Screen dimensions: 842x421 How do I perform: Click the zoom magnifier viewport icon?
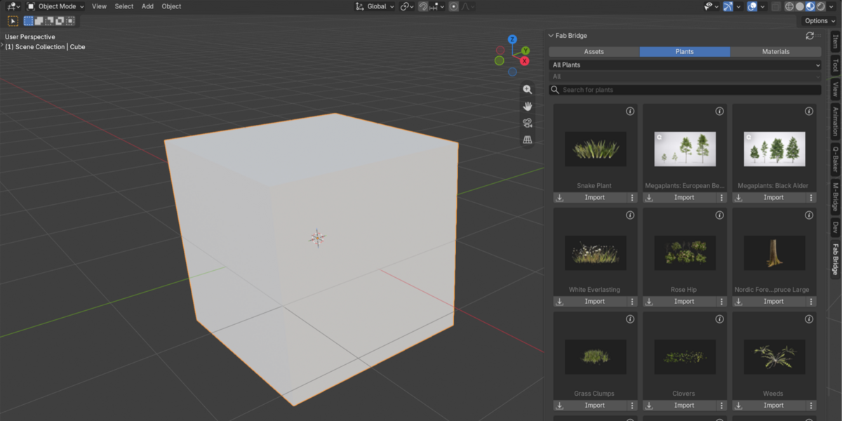click(527, 89)
